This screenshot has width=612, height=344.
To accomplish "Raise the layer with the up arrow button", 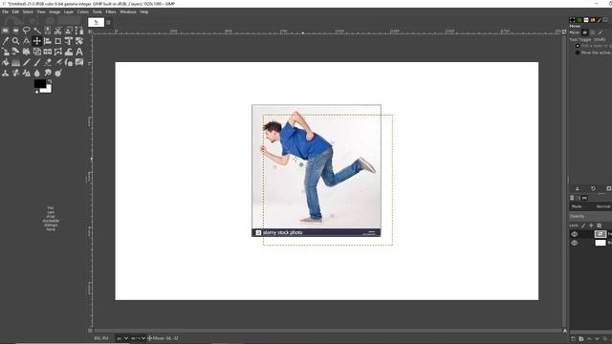I will (x=589, y=339).
